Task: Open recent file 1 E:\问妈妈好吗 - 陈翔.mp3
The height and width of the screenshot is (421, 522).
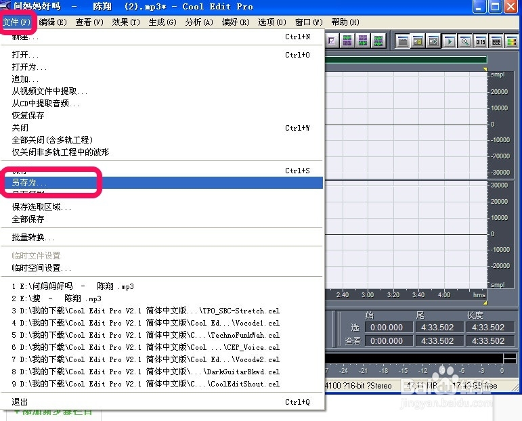Action: coord(162,286)
